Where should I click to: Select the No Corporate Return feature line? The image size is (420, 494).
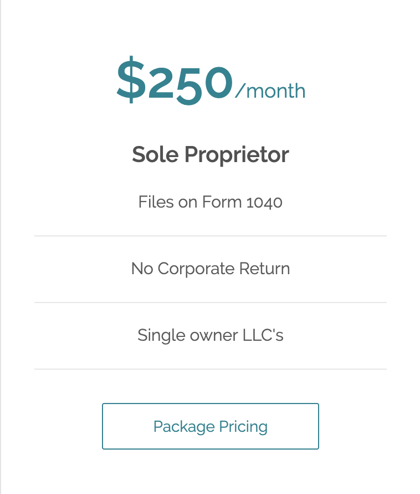[x=210, y=269]
